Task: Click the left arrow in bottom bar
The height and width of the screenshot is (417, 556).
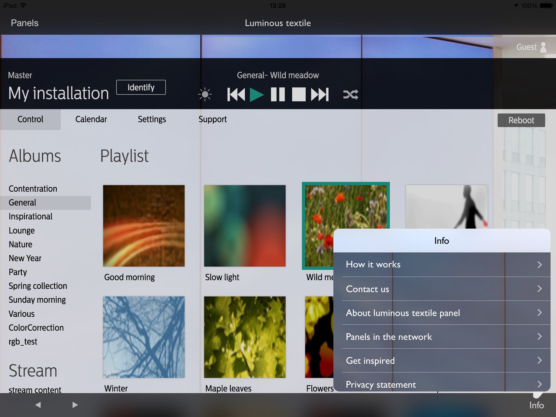Action: (x=38, y=405)
